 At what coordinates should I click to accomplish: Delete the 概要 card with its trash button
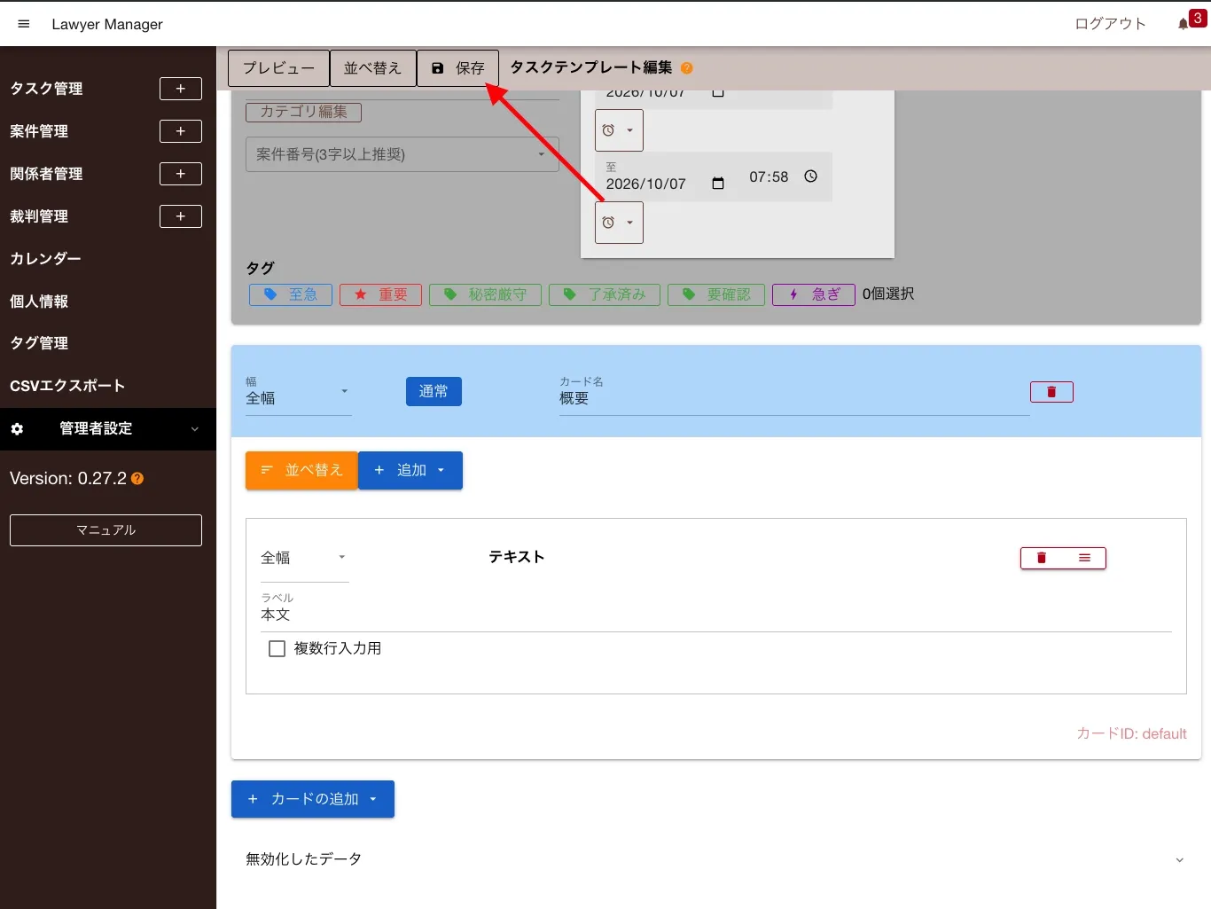coord(1051,392)
